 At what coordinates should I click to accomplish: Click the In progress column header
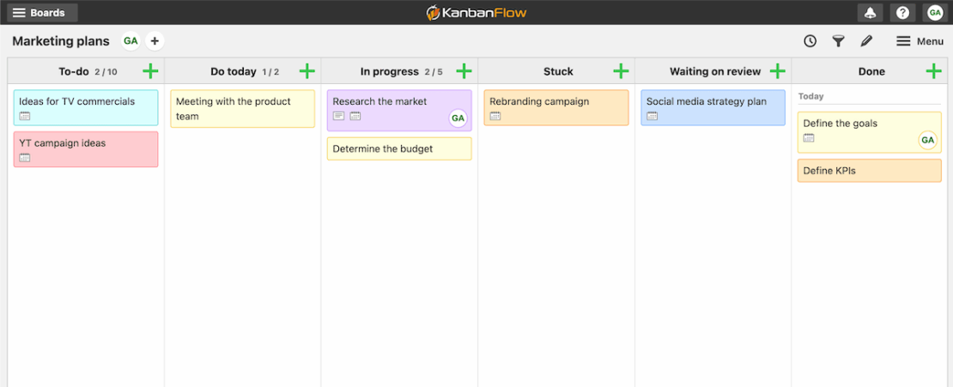coord(399,71)
